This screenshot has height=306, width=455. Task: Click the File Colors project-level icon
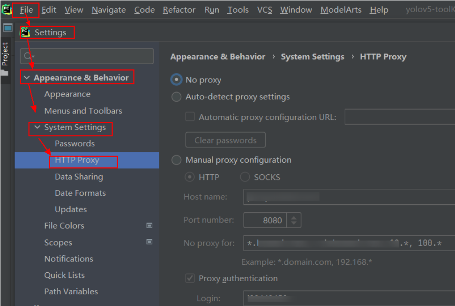click(149, 225)
